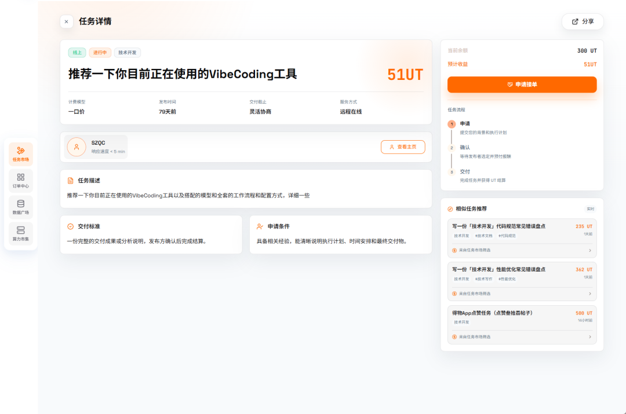Click the #性能优化 tag
This screenshot has width=626, height=414.
click(507, 279)
